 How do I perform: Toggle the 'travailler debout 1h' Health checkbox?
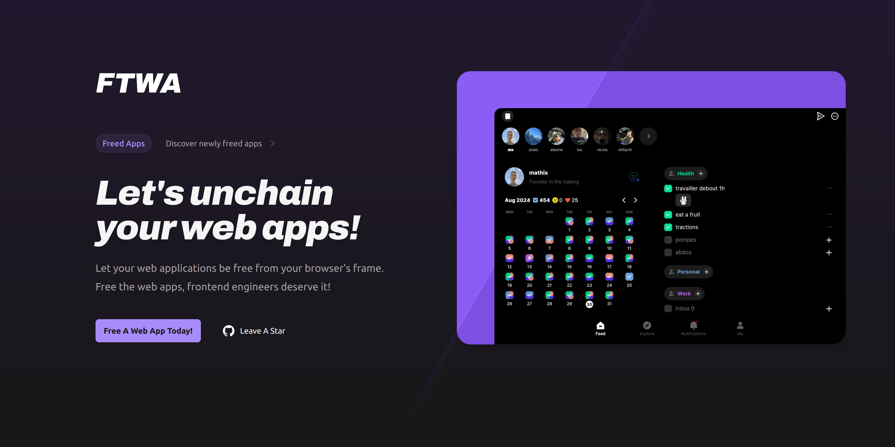pos(668,188)
